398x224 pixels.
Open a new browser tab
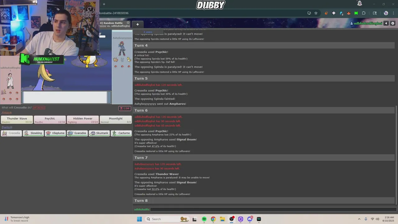click(104, 4)
